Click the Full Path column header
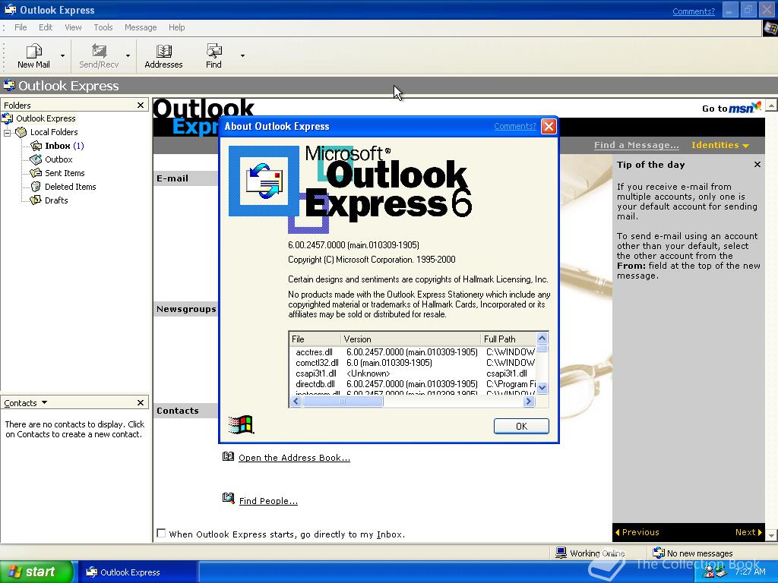Screen dimensions: 778x583 (x=508, y=339)
